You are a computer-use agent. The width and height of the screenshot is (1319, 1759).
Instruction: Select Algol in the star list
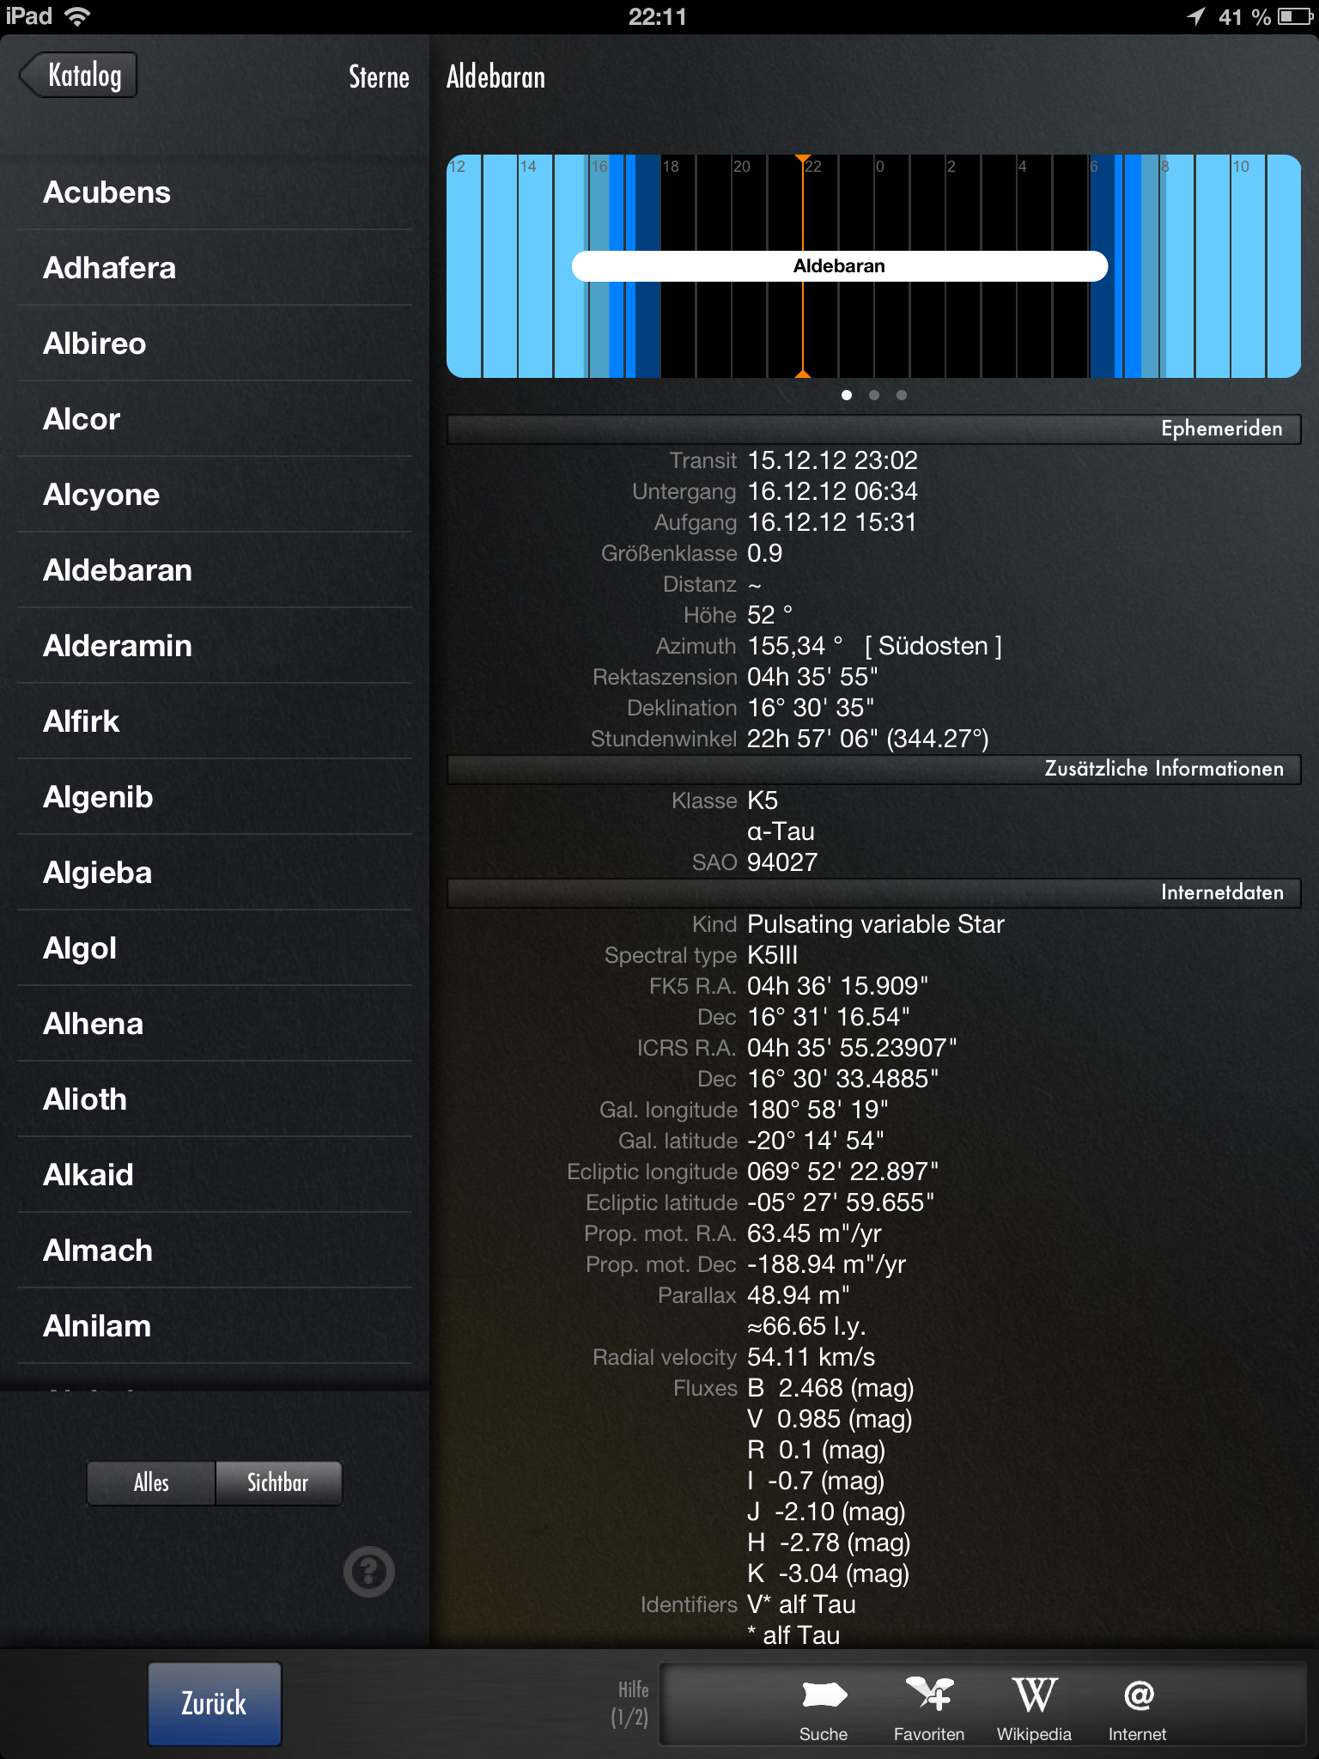click(x=80, y=948)
